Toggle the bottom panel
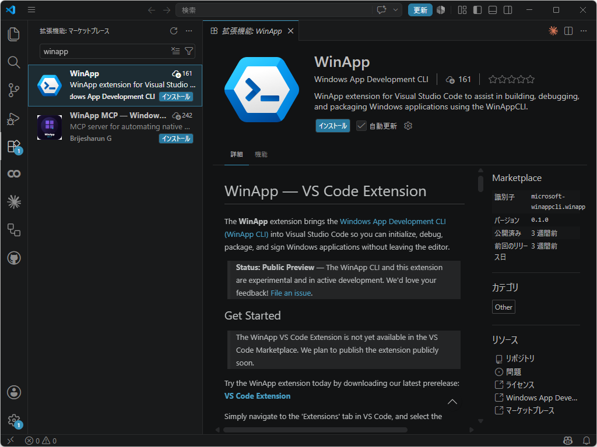 click(x=493, y=10)
